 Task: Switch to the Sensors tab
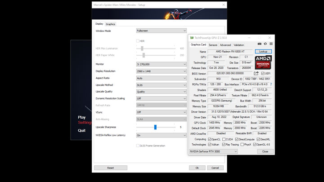(213, 45)
